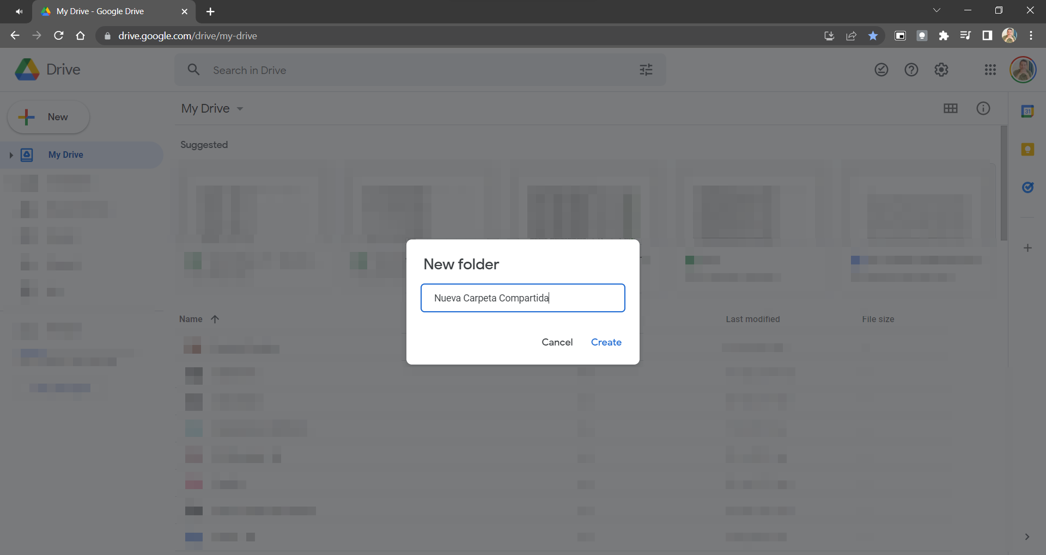Click the File size column header
Image resolution: width=1046 pixels, height=555 pixels.
point(878,319)
